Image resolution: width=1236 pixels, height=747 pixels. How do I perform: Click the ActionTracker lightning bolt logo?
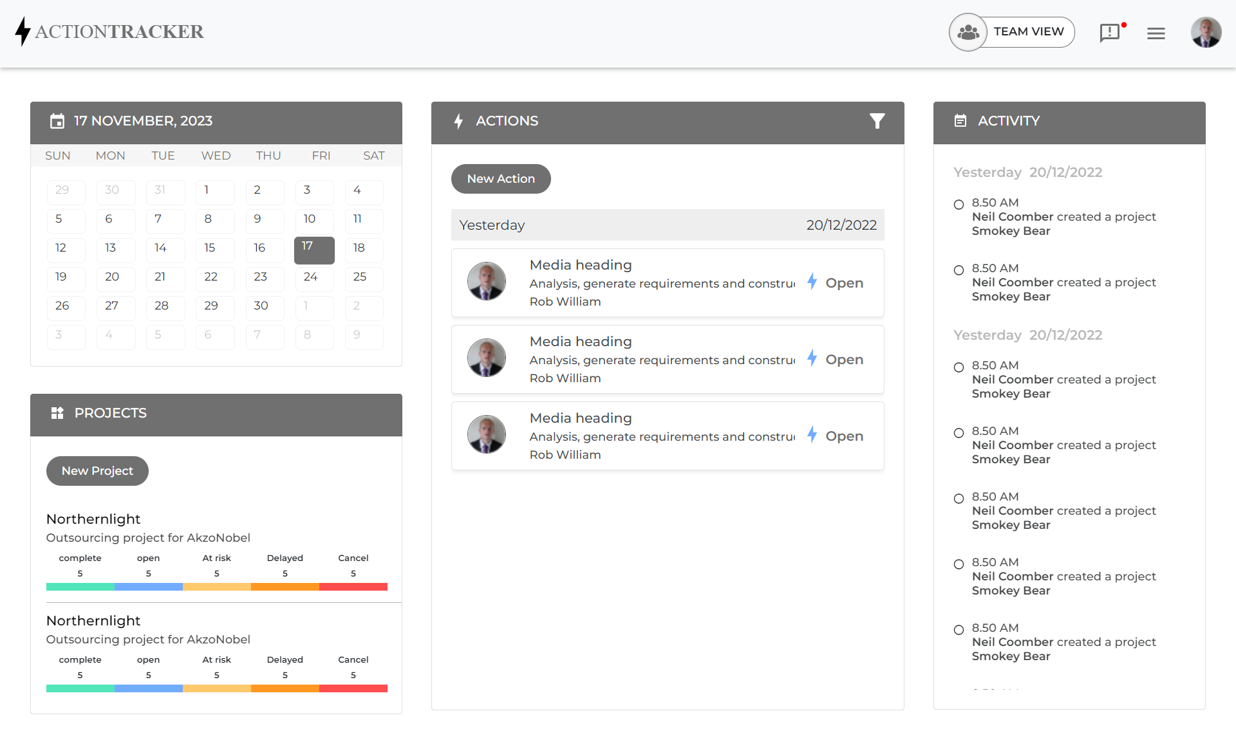pyautogui.click(x=23, y=32)
